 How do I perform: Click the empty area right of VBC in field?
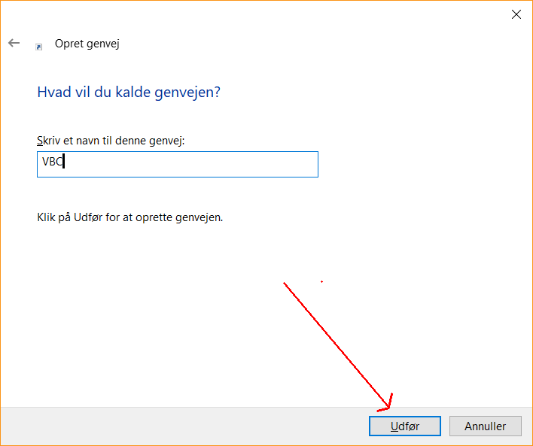(x=190, y=165)
